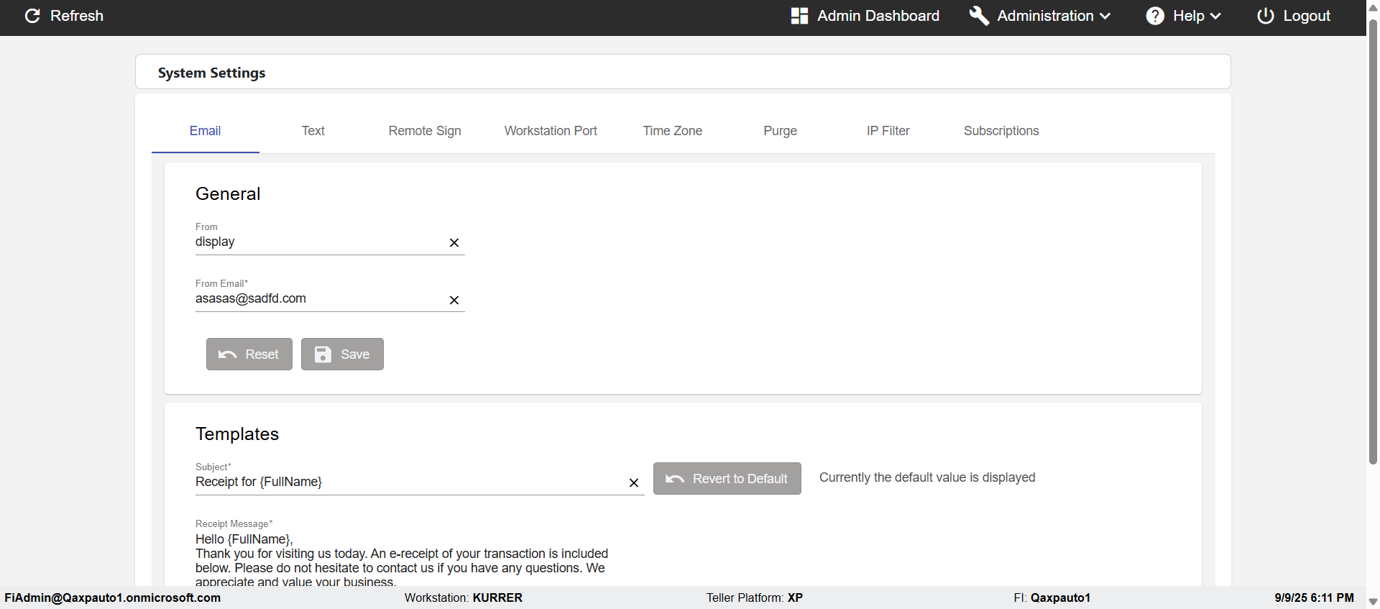The height and width of the screenshot is (609, 1380).
Task: Click the Administration wrench icon
Action: pyautogui.click(x=979, y=16)
